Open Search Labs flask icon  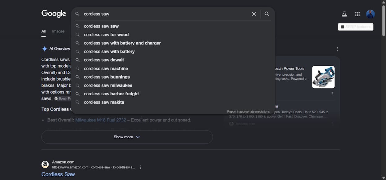[344, 14]
